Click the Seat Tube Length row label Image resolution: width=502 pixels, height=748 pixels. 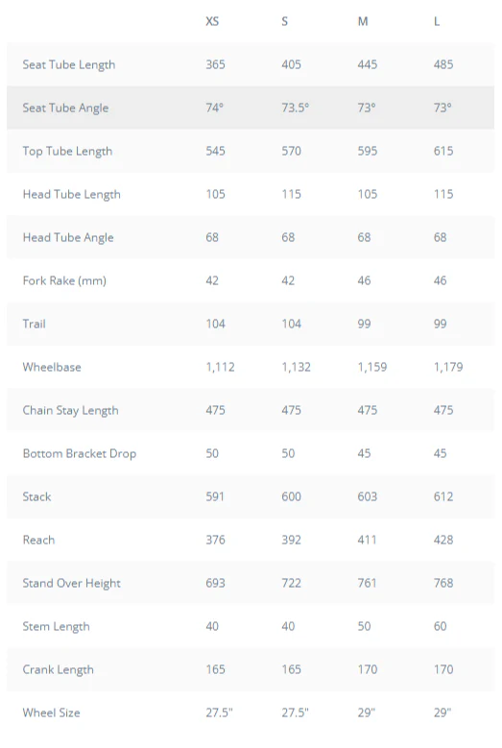pos(69,65)
